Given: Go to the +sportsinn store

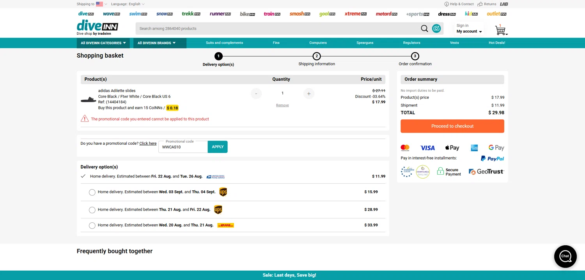Looking at the screenshot, I should pyautogui.click(x=417, y=14).
